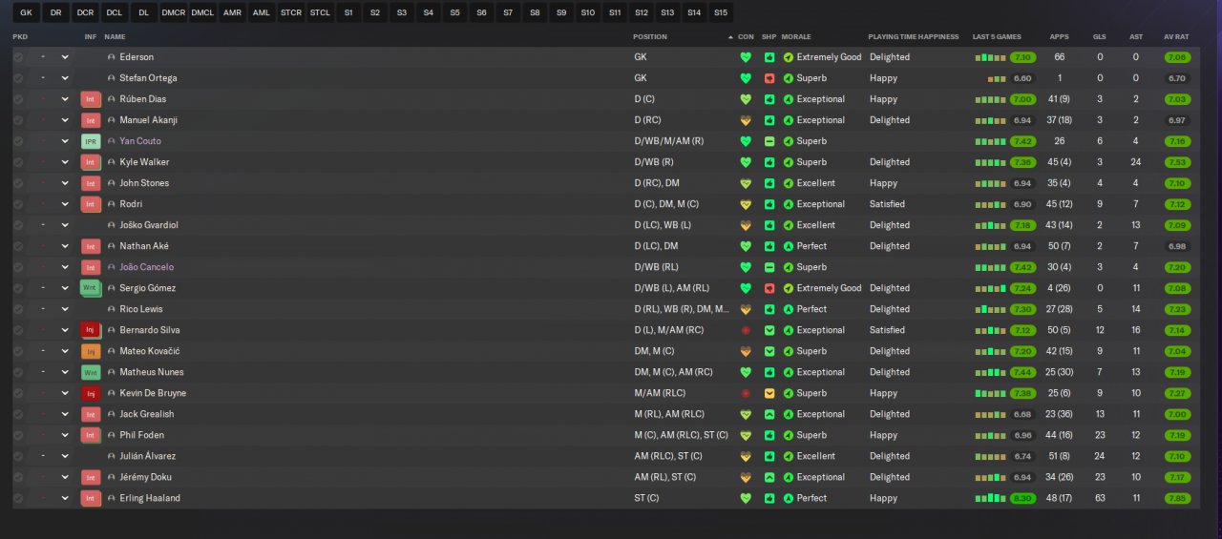Viewport: 1222px width, 539px height.
Task: Click the person icon beside Rodri
Action: 112,204
